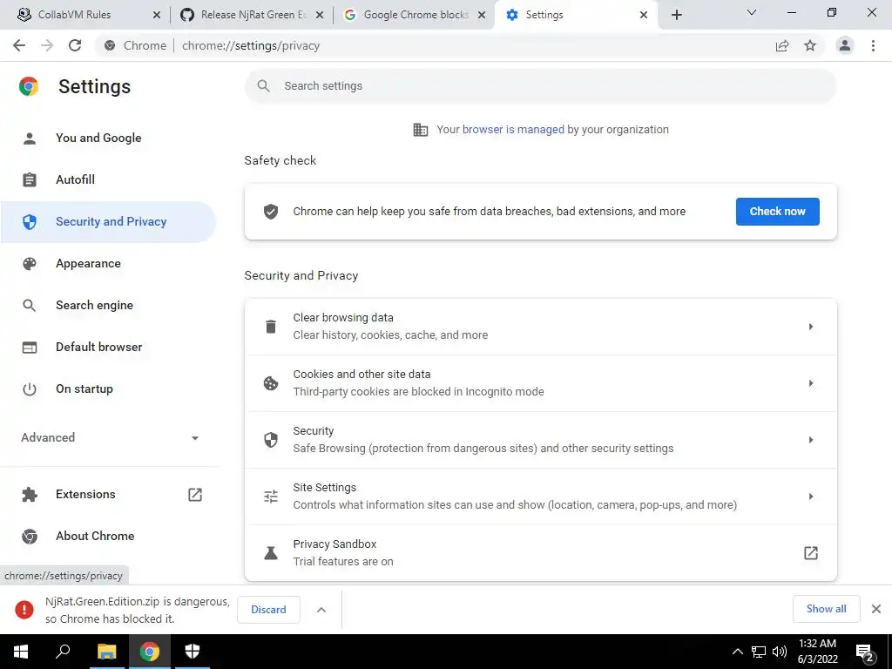Open Cookies and other site data

[540, 383]
